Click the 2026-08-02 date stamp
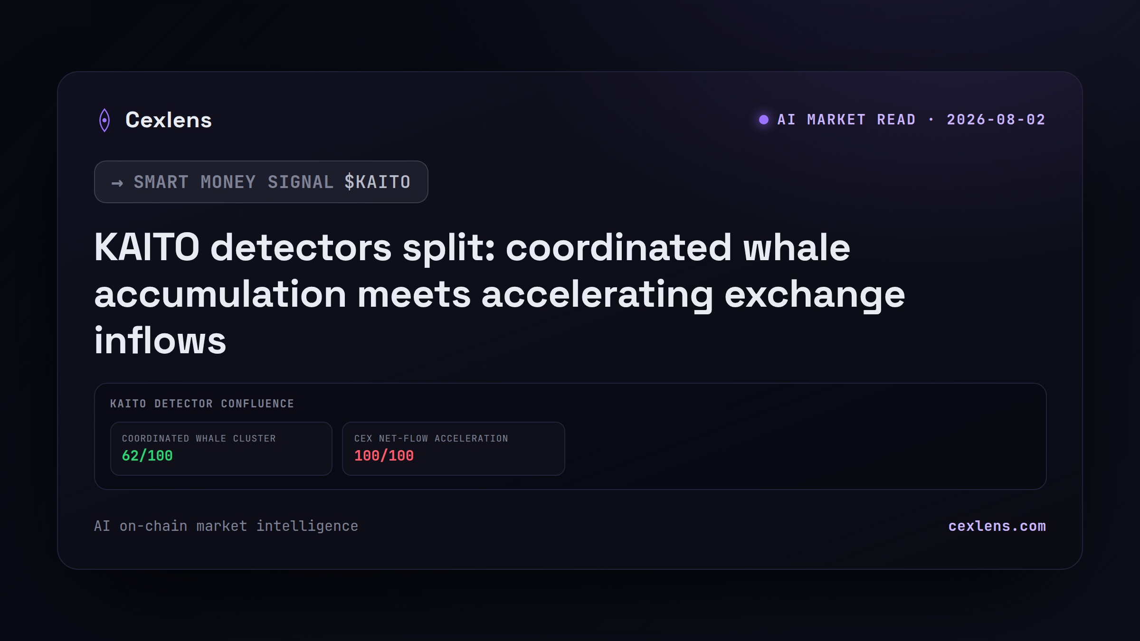The width and height of the screenshot is (1140, 641). pos(996,120)
